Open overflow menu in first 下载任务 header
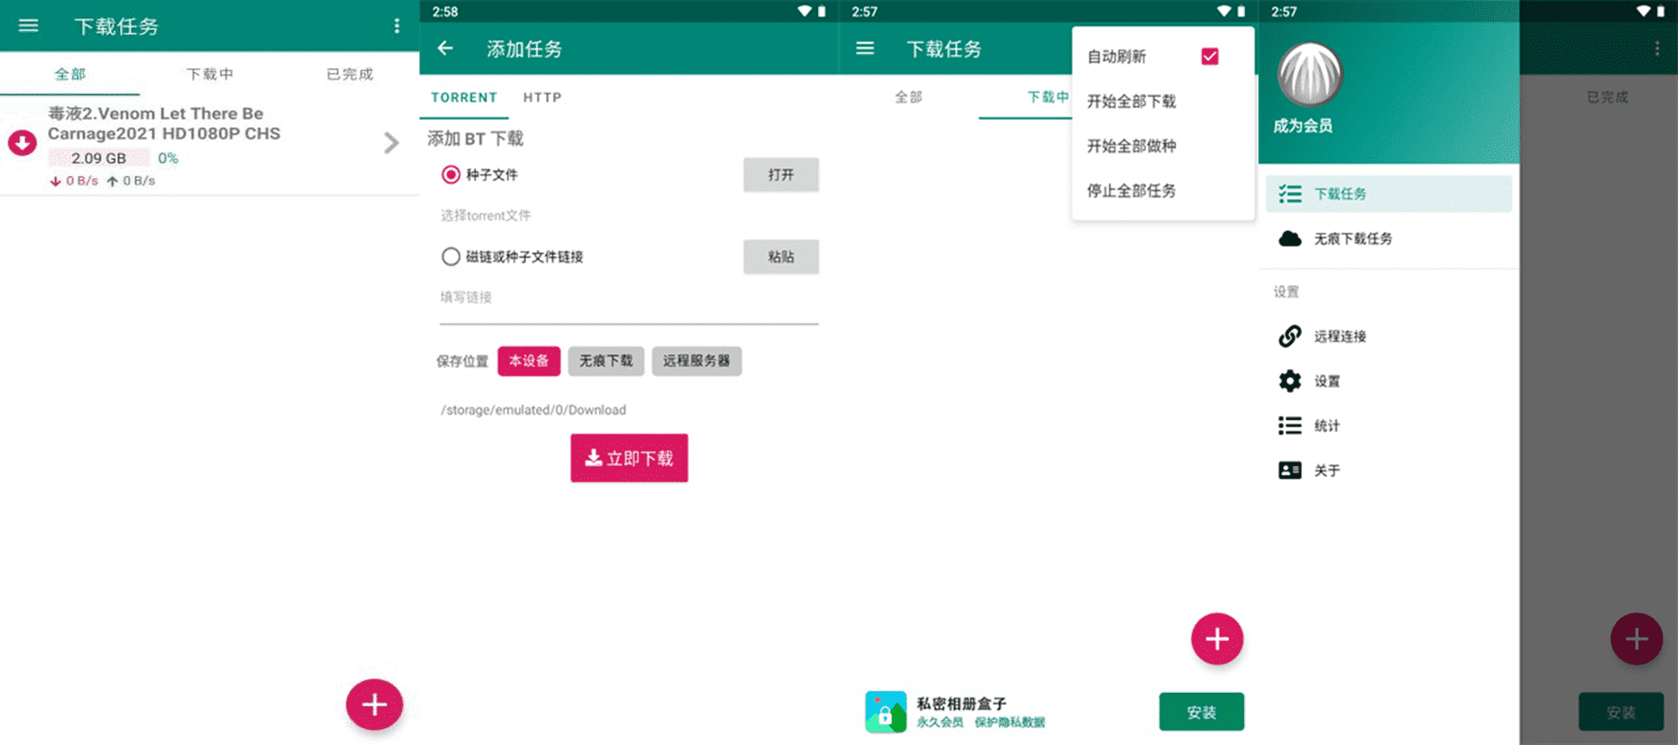Screen dimensions: 1678x745 click(x=397, y=26)
